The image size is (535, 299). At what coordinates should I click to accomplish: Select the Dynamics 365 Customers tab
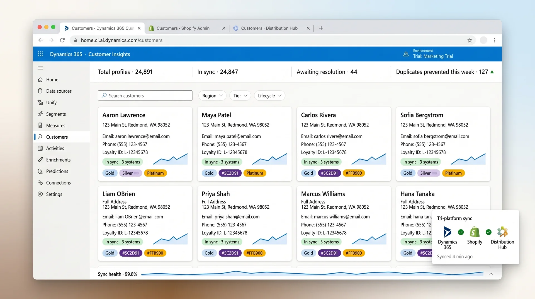(x=103, y=28)
